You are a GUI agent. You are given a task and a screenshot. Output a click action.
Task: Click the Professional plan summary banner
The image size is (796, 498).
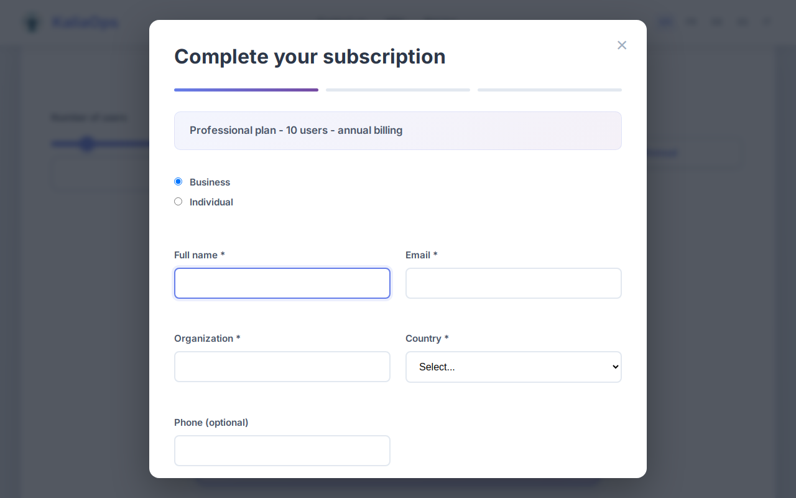pyautogui.click(x=397, y=131)
